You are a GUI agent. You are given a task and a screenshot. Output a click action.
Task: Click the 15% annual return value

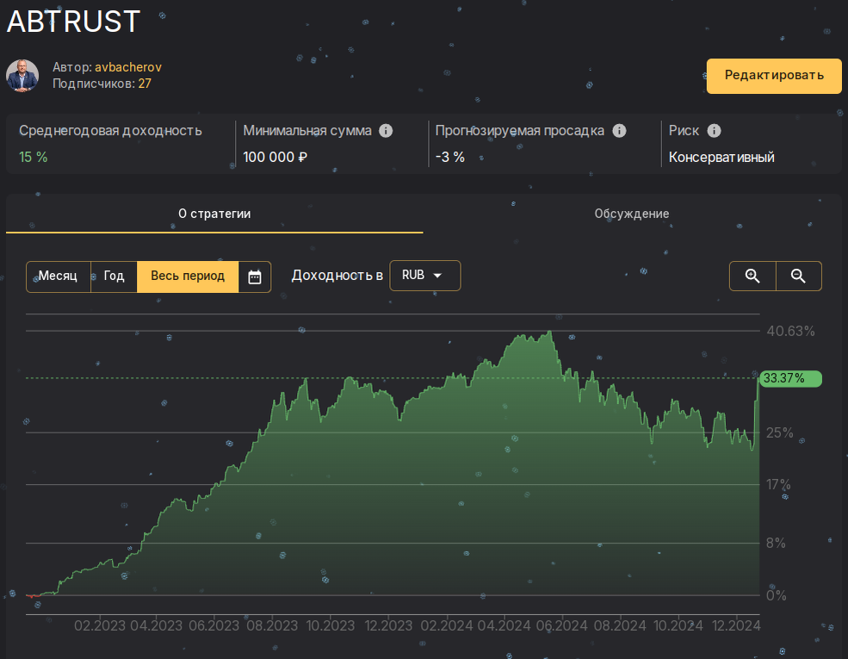(x=33, y=158)
